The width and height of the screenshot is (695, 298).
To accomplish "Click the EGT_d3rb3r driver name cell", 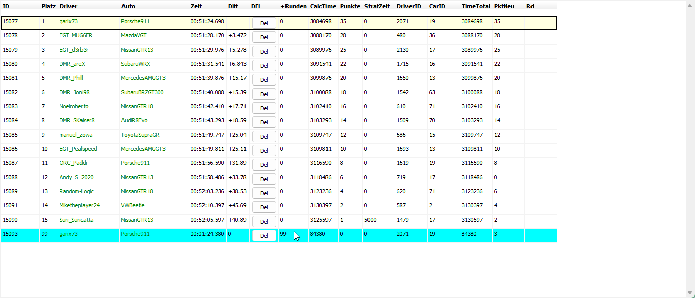I will pos(74,50).
